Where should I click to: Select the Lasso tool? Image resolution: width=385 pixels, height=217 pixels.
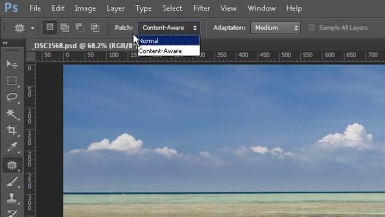[x=12, y=98]
